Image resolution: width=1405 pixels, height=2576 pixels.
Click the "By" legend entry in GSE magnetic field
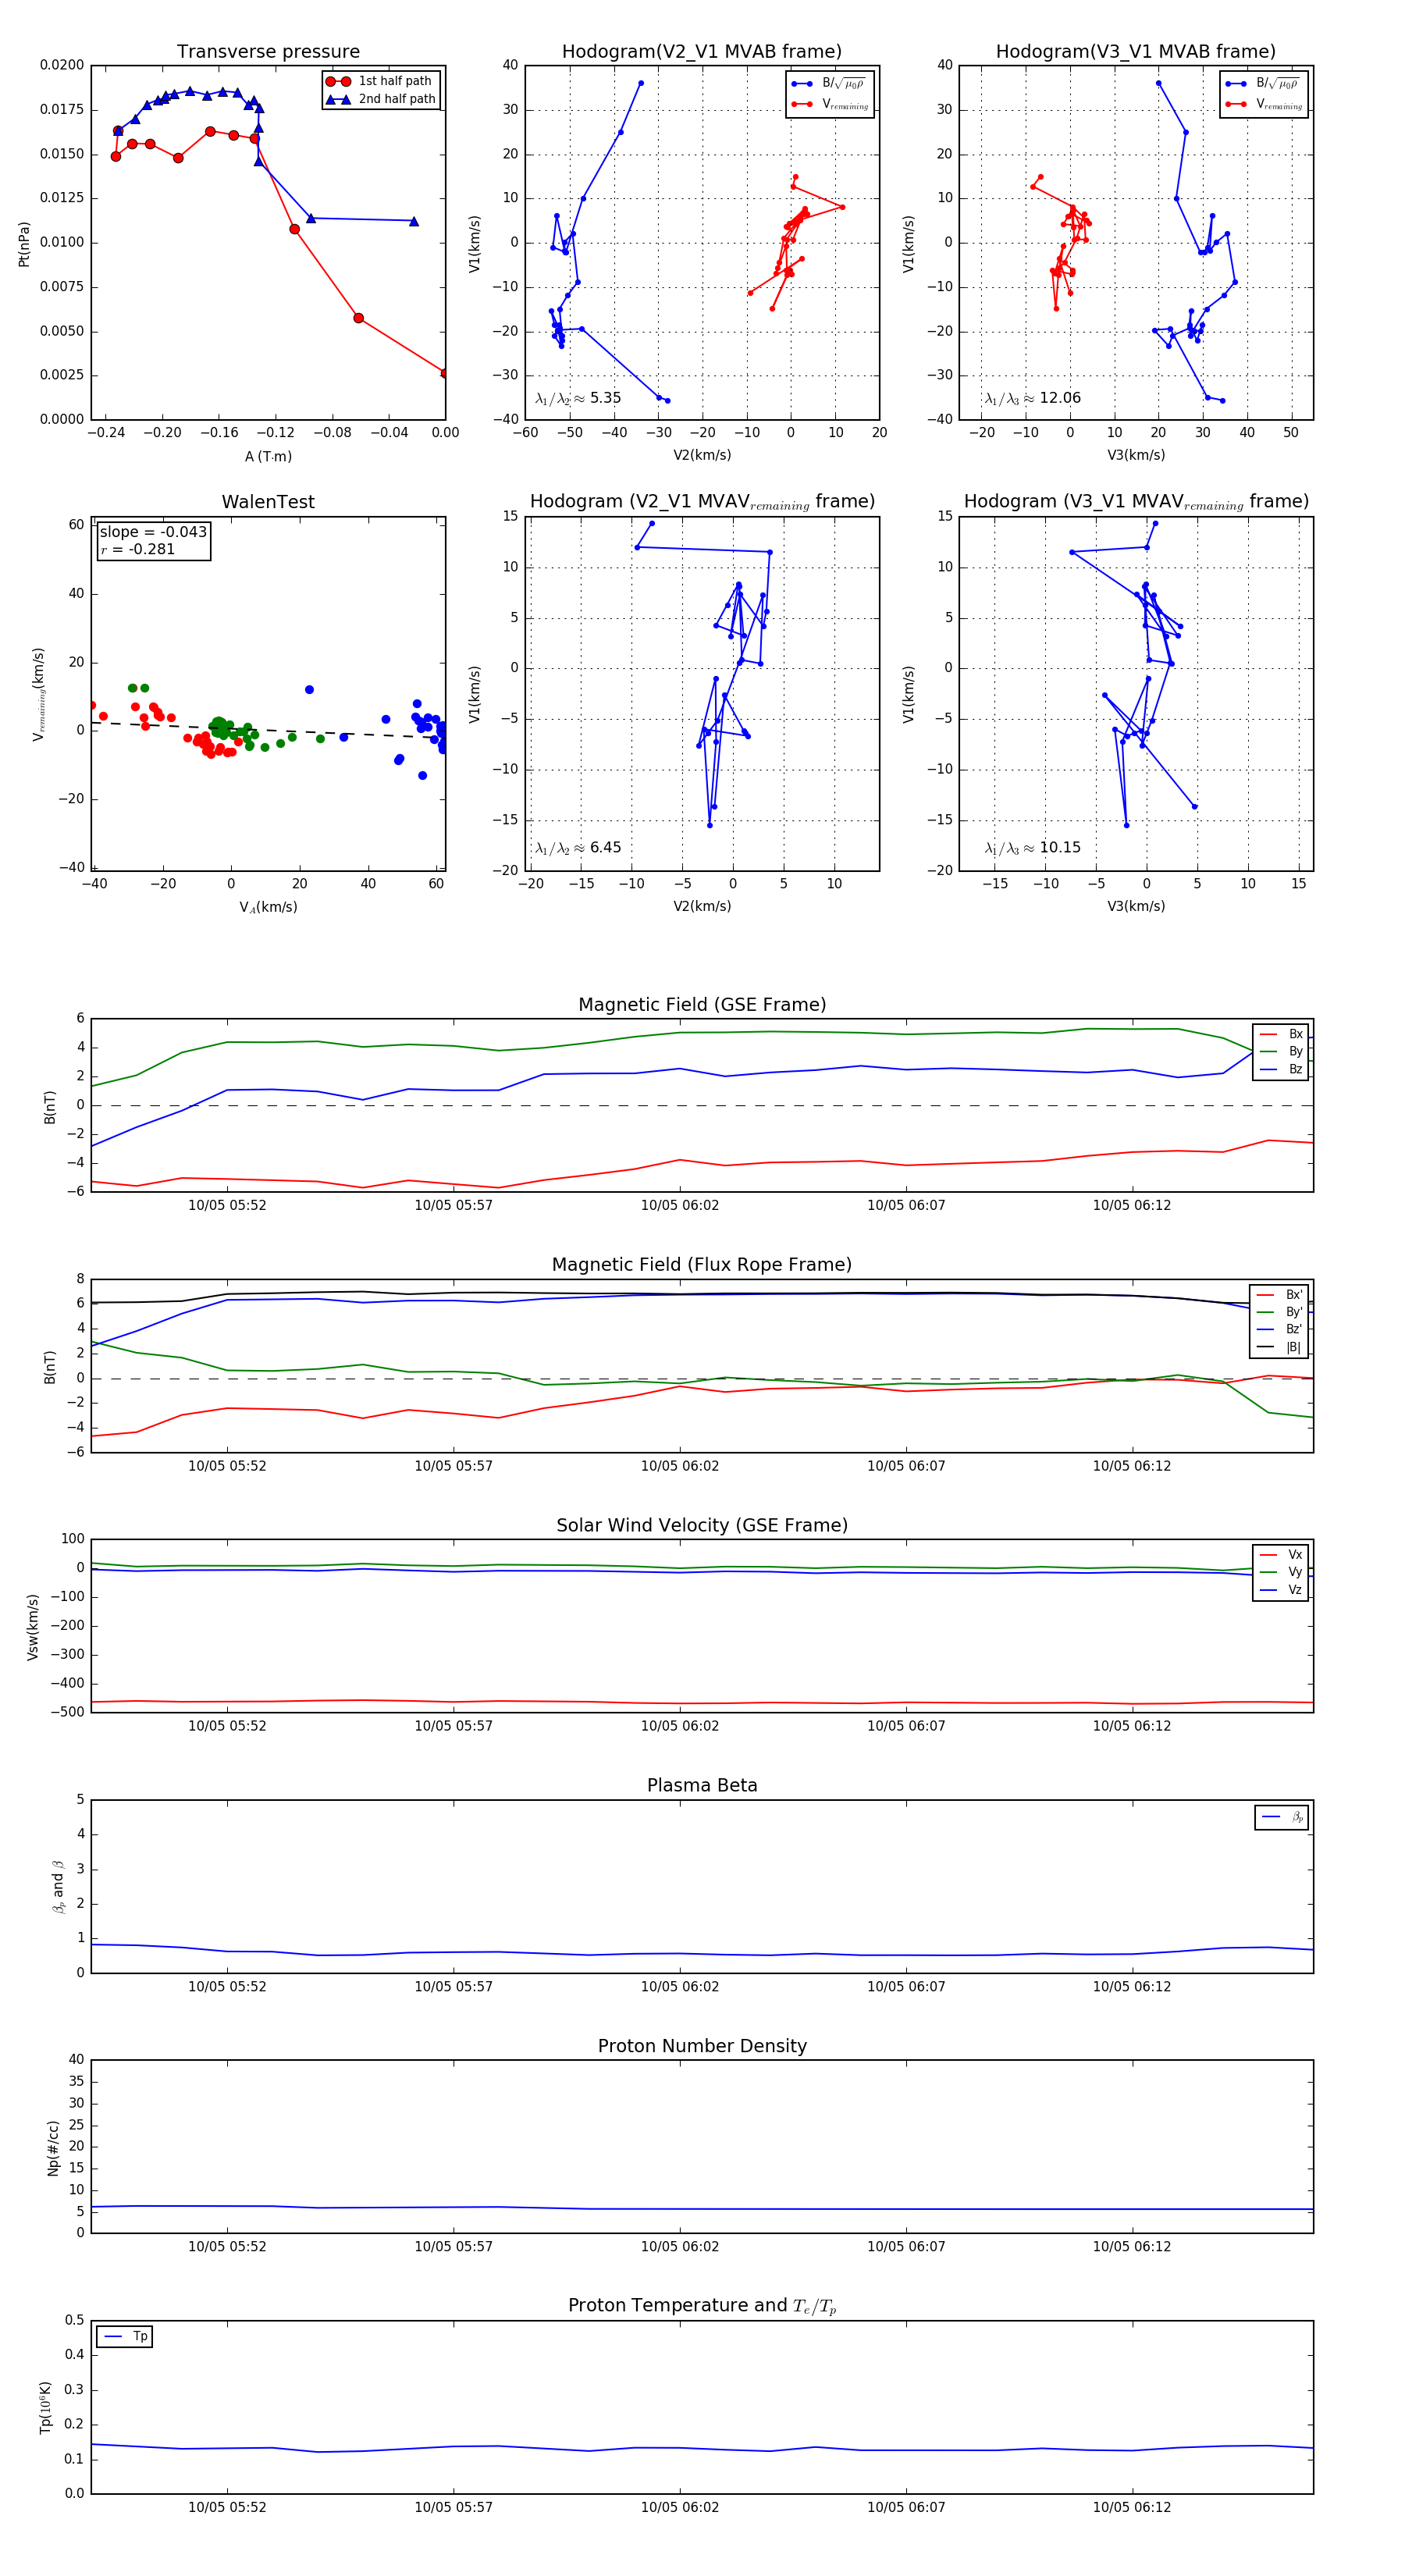pos(1281,1052)
